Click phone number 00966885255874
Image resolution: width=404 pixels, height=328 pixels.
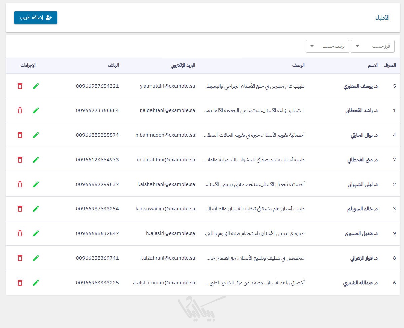point(97,135)
